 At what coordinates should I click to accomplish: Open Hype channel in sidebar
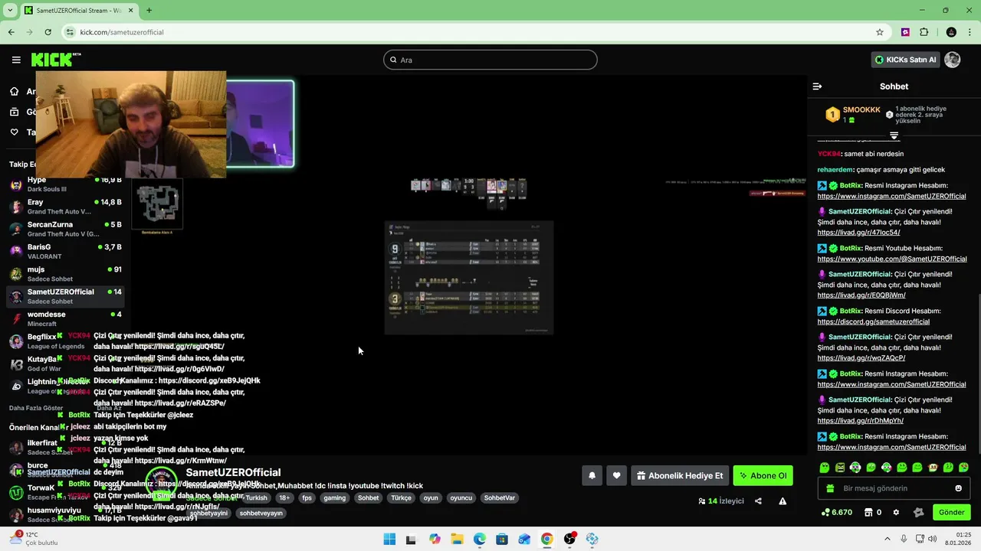click(x=65, y=184)
